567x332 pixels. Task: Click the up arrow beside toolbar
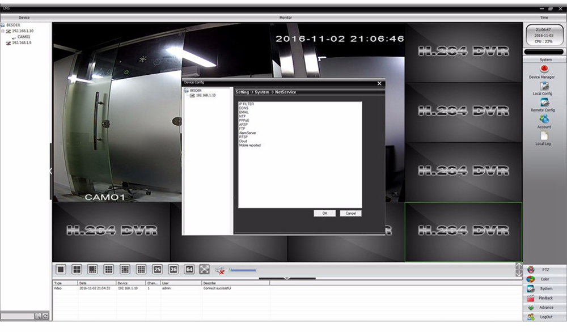point(519,266)
